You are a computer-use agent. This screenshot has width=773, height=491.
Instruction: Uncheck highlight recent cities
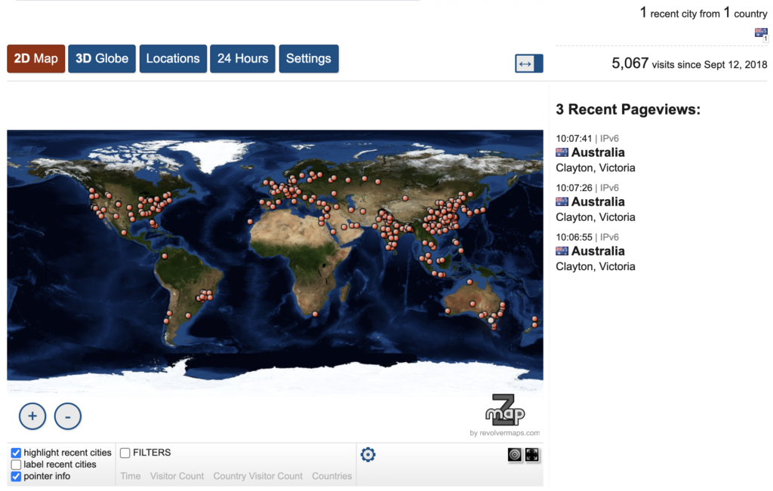point(16,453)
